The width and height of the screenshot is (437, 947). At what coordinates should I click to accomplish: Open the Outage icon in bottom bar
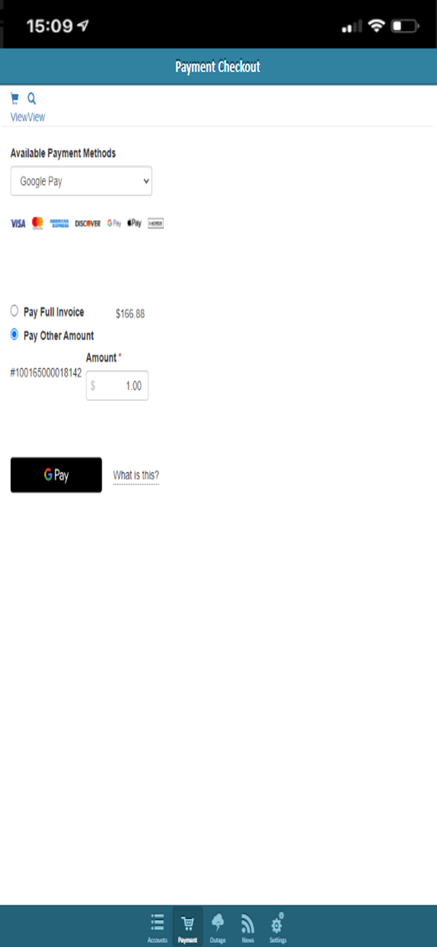pyautogui.click(x=218, y=927)
